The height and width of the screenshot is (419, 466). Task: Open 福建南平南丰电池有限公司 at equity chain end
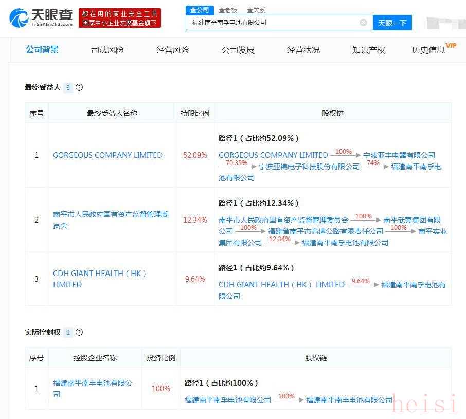click(349, 400)
